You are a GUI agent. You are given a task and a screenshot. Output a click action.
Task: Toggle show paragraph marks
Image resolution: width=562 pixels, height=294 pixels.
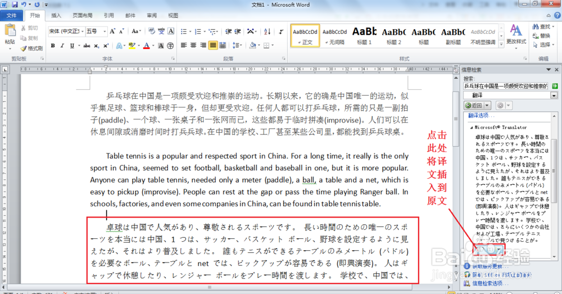281,31
